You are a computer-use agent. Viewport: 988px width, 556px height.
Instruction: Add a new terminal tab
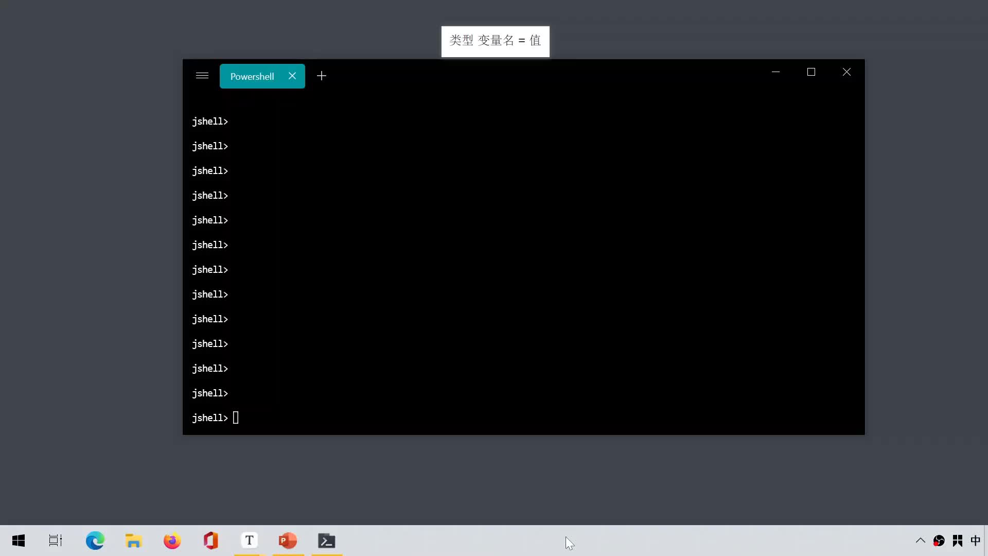[322, 76]
